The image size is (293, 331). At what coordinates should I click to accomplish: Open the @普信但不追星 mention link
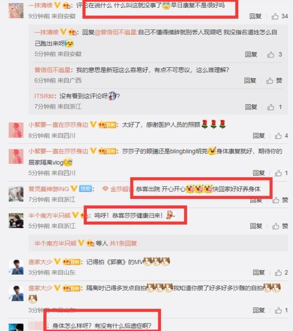(x=116, y=32)
